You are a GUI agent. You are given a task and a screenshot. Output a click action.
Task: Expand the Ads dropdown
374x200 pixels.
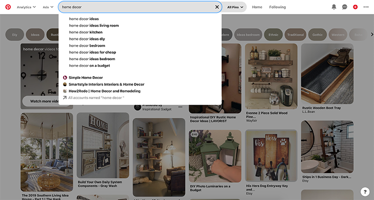click(48, 7)
